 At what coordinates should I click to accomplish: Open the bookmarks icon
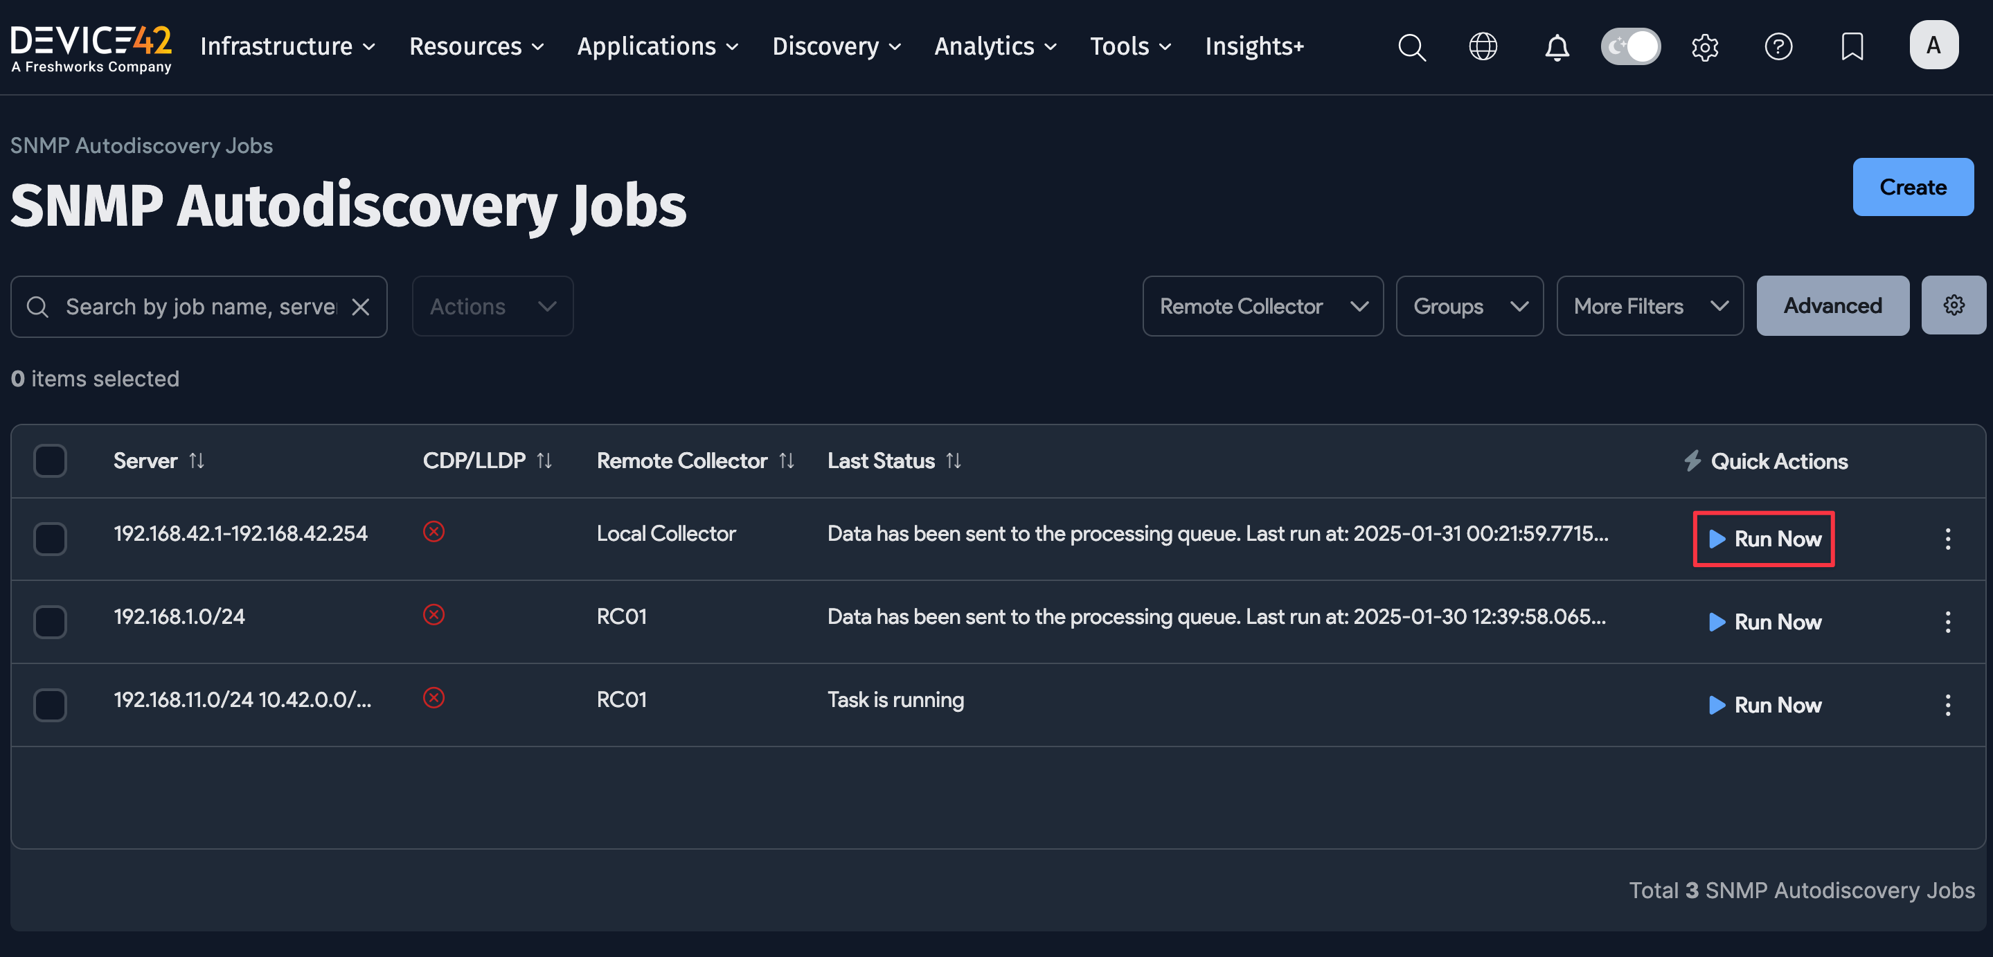[x=1852, y=46]
